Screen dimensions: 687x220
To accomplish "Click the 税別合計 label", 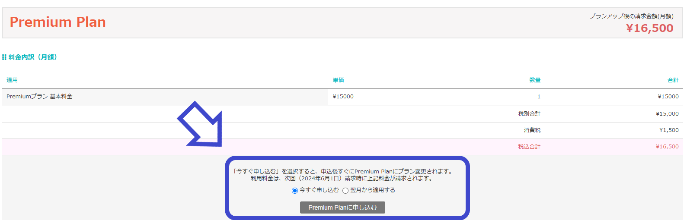I will (x=529, y=114).
